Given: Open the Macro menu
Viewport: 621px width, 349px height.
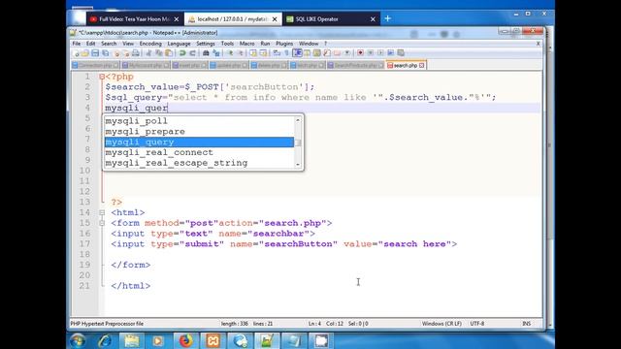Looking at the screenshot, I should pos(246,44).
